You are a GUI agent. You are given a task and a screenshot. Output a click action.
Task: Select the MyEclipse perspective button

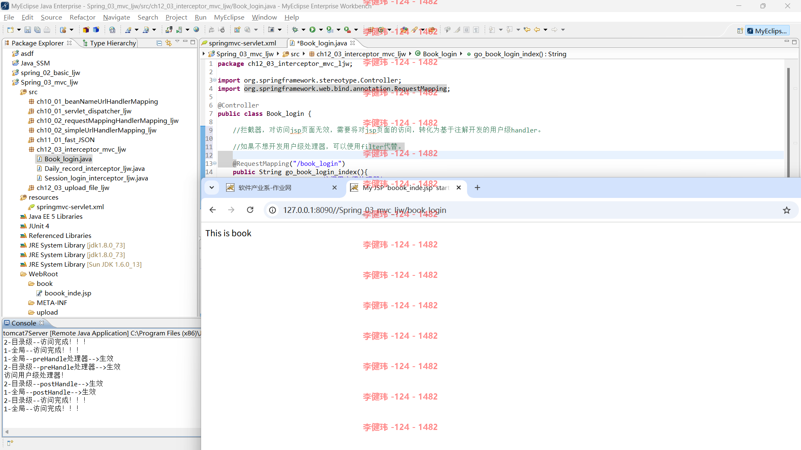tap(767, 31)
